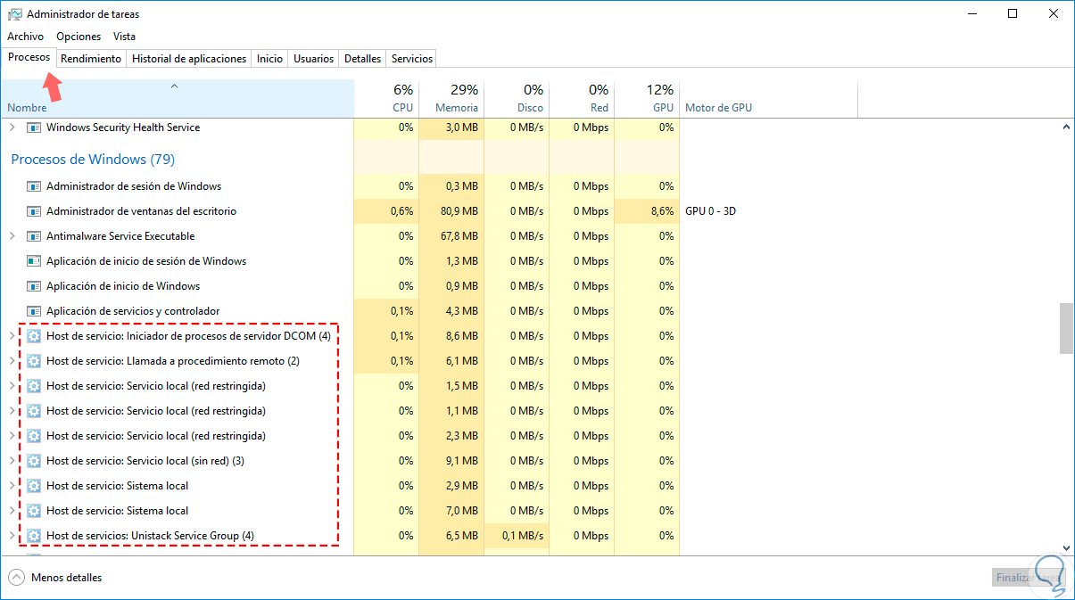This screenshot has width=1075, height=600.
Task: Switch to the Rendimiento tab
Action: point(91,59)
